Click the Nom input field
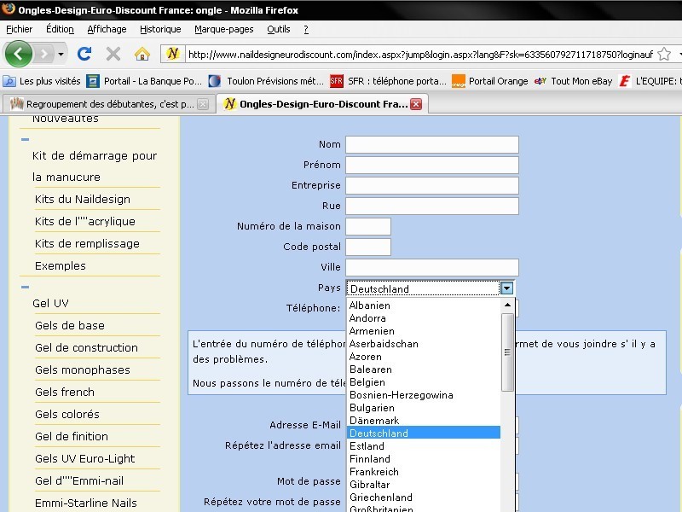Image resolution: width=682 pixels, height=512 pixels. 431,144
